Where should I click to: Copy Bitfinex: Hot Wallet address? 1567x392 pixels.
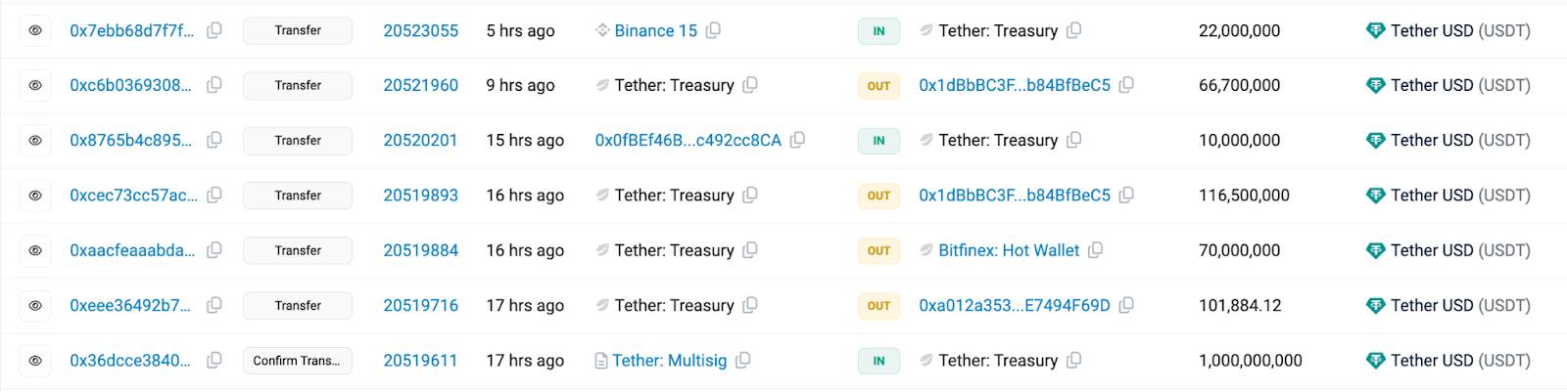1096,250
